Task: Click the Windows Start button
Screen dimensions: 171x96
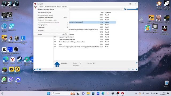Action: [x=49, y=93]
